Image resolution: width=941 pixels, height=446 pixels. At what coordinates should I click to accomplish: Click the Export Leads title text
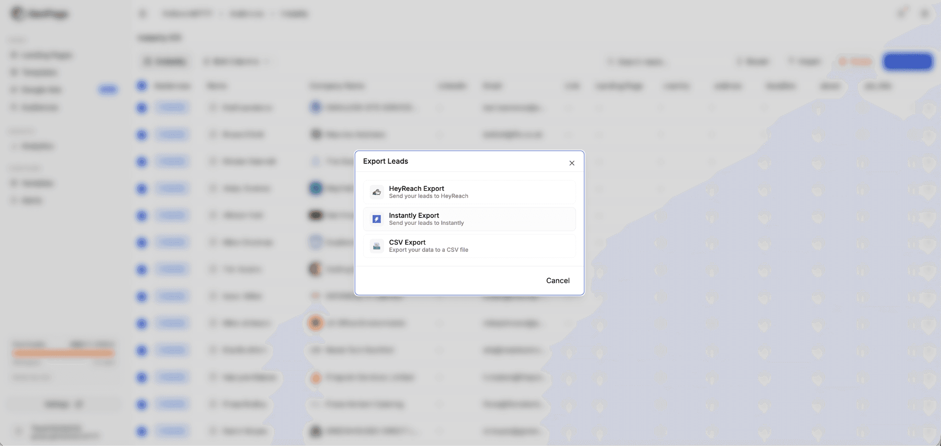tap(385, 161)
